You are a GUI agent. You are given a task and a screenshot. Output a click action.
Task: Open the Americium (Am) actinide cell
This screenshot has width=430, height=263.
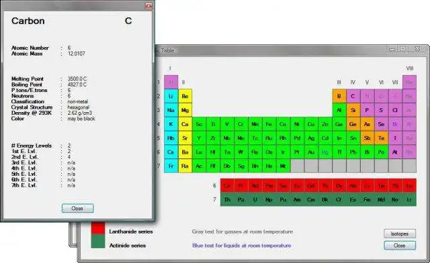pyautogui.click(x=297, y=200)
